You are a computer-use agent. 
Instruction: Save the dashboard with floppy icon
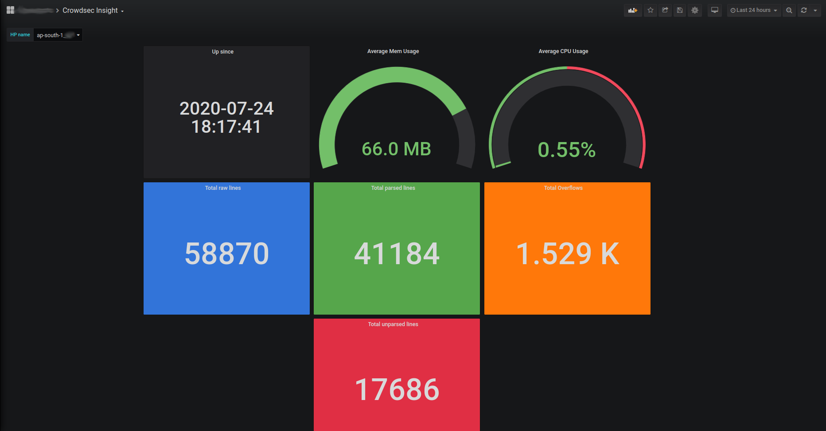point(679,10)
